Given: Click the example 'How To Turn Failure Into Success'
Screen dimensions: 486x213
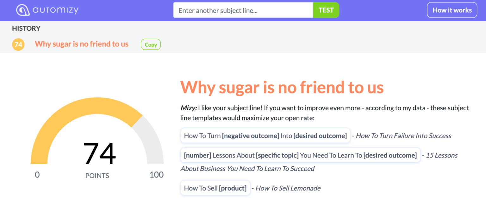Looking at the screenshot, I should coord(403,136).
